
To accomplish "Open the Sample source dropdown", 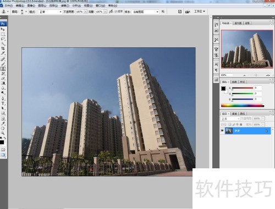I will coord(145,12).
